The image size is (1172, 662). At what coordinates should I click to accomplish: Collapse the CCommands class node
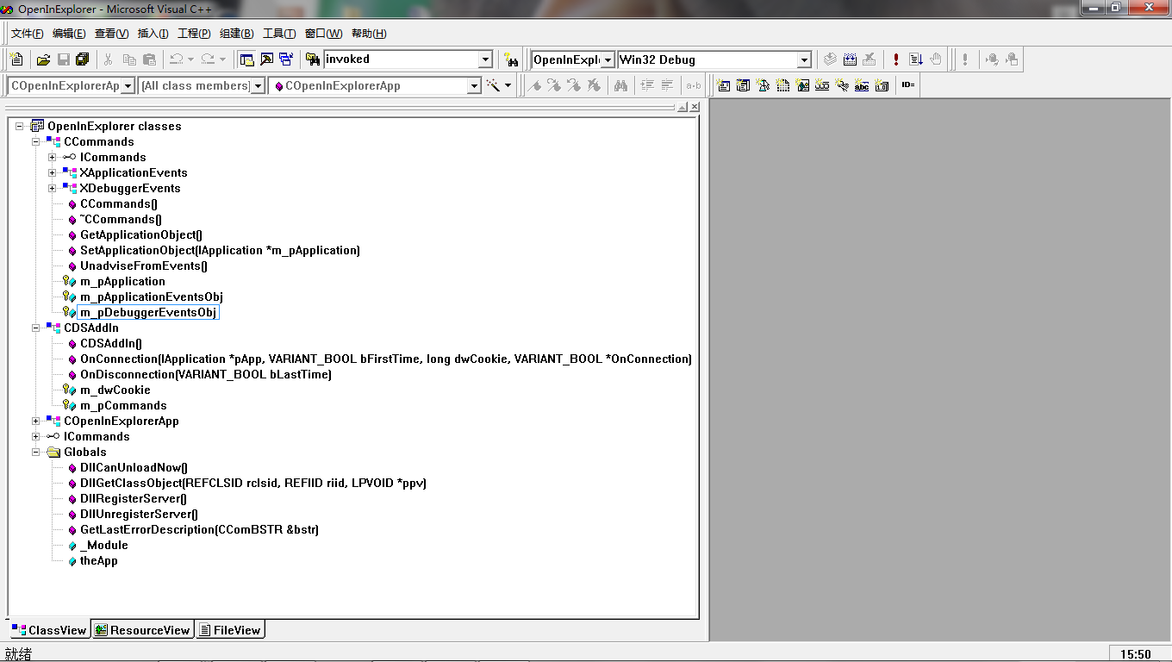coord(36,141)
